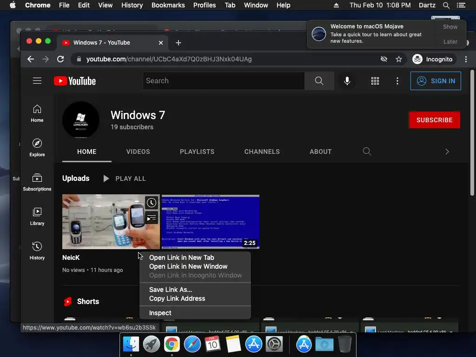Open Launchpad in the Dock
The image size is (476, 357).
coord(151,344)
